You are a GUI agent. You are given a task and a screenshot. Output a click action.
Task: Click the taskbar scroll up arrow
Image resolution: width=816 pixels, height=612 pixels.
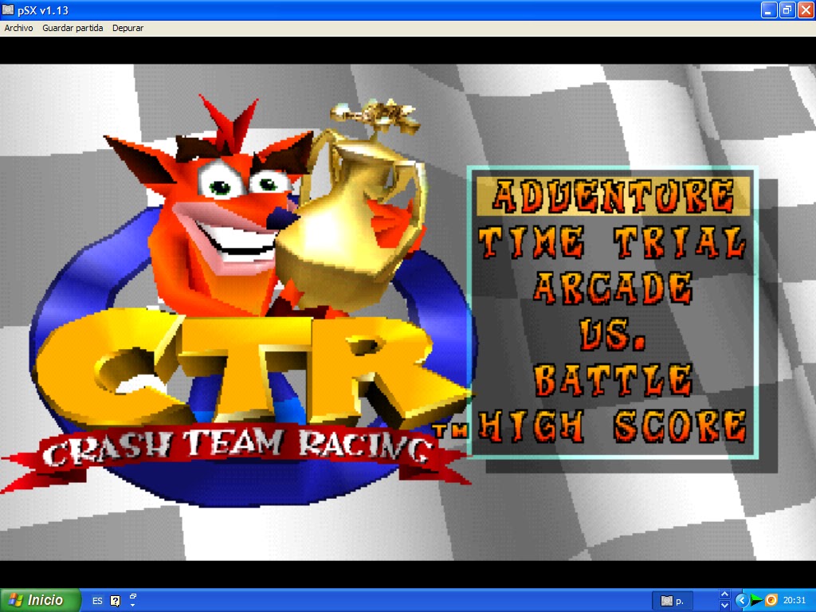coord(724,594)
